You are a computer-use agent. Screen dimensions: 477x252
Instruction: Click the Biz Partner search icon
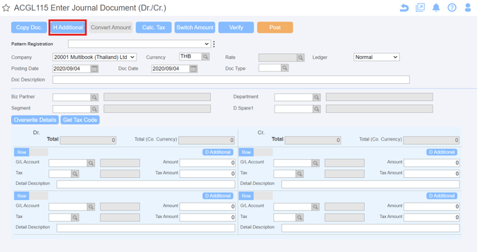pos(94,98)
